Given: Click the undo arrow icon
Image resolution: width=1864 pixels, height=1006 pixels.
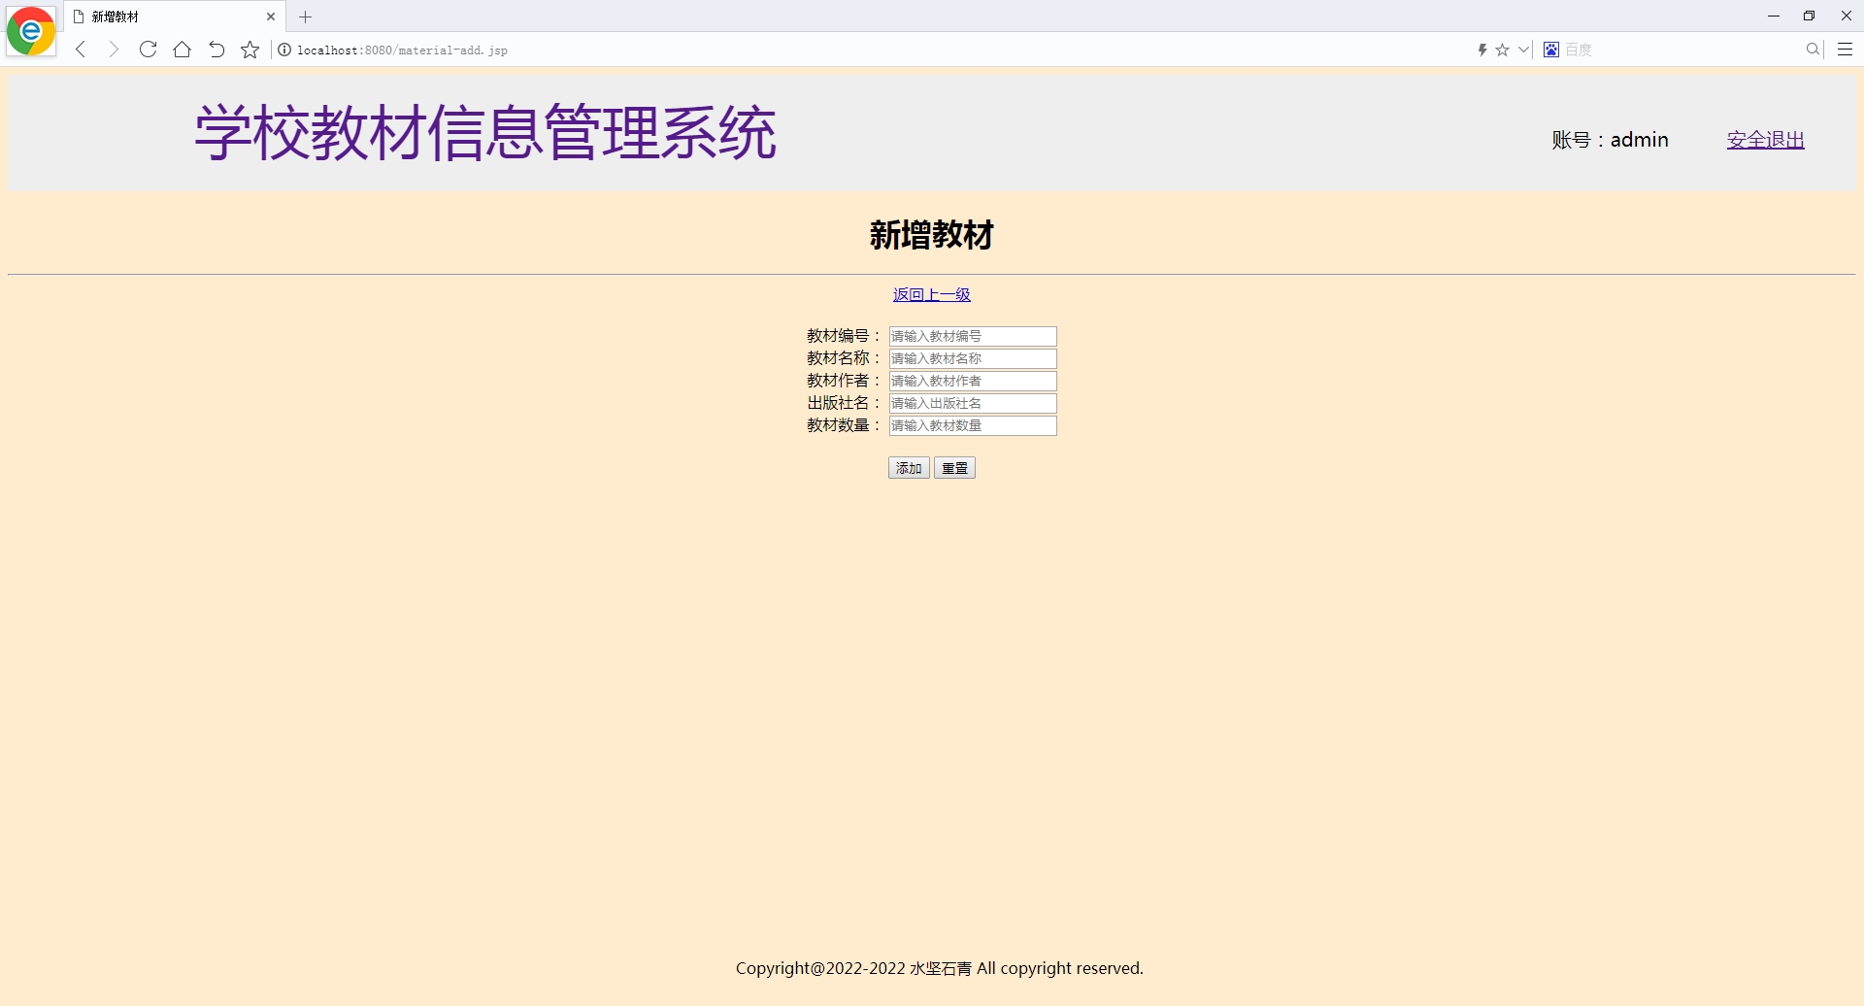Looking at the screenshot, I should coord(216,50).
